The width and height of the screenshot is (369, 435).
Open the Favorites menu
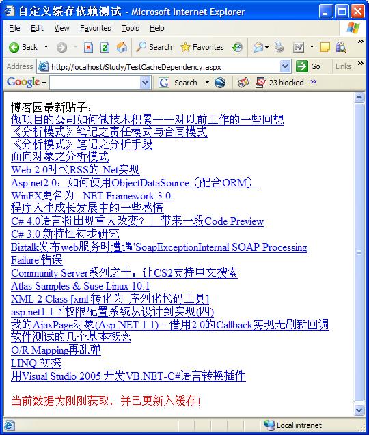[x=95, y=28]
